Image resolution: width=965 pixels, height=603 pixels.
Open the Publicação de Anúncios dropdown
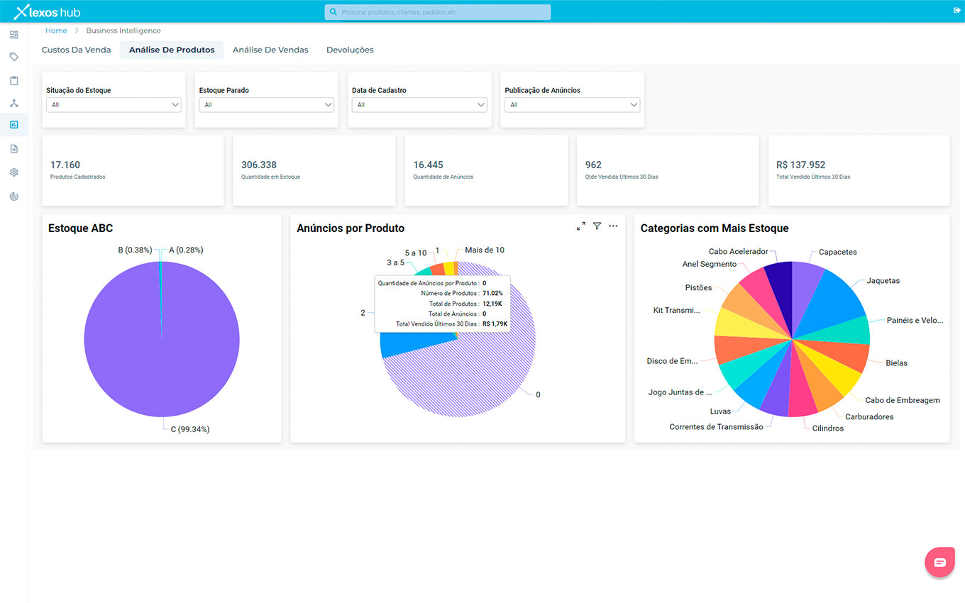coord(572,105)
